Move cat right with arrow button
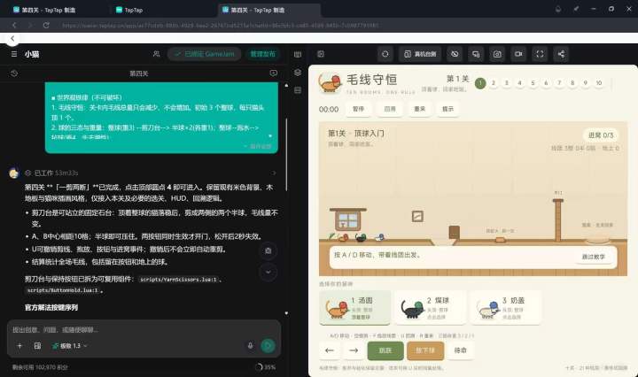 pos(354,350)
